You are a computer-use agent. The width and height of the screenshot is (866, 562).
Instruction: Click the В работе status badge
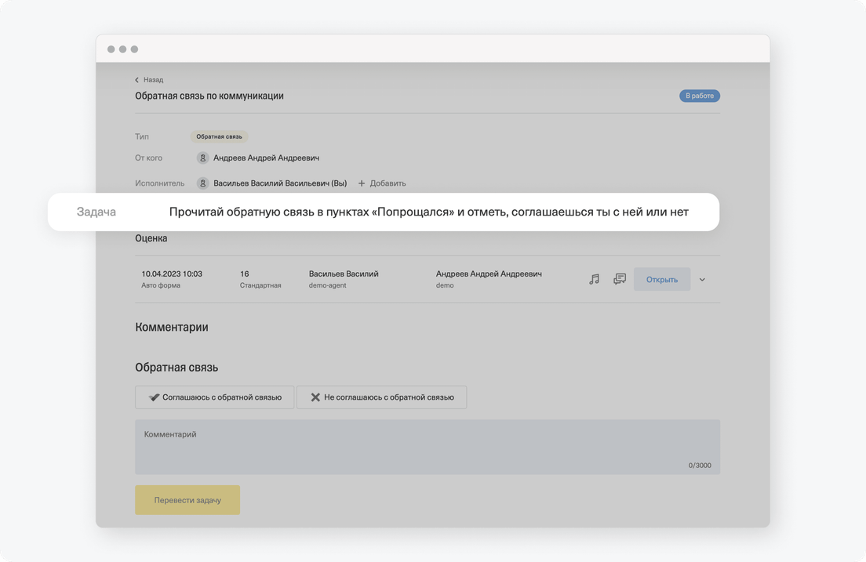tap(699, 96)
